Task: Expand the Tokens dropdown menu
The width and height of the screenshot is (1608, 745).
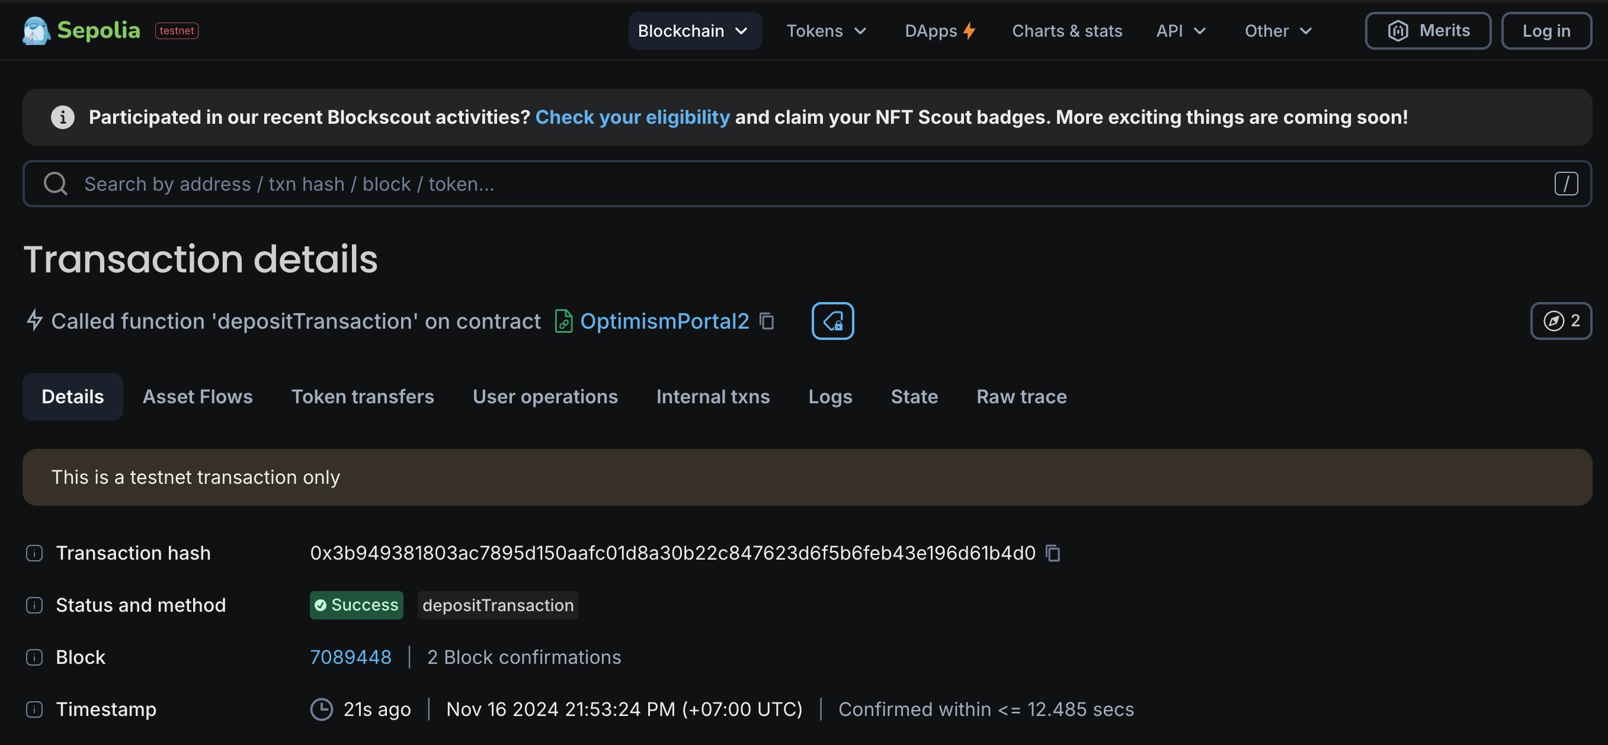Action: (826, 31)
